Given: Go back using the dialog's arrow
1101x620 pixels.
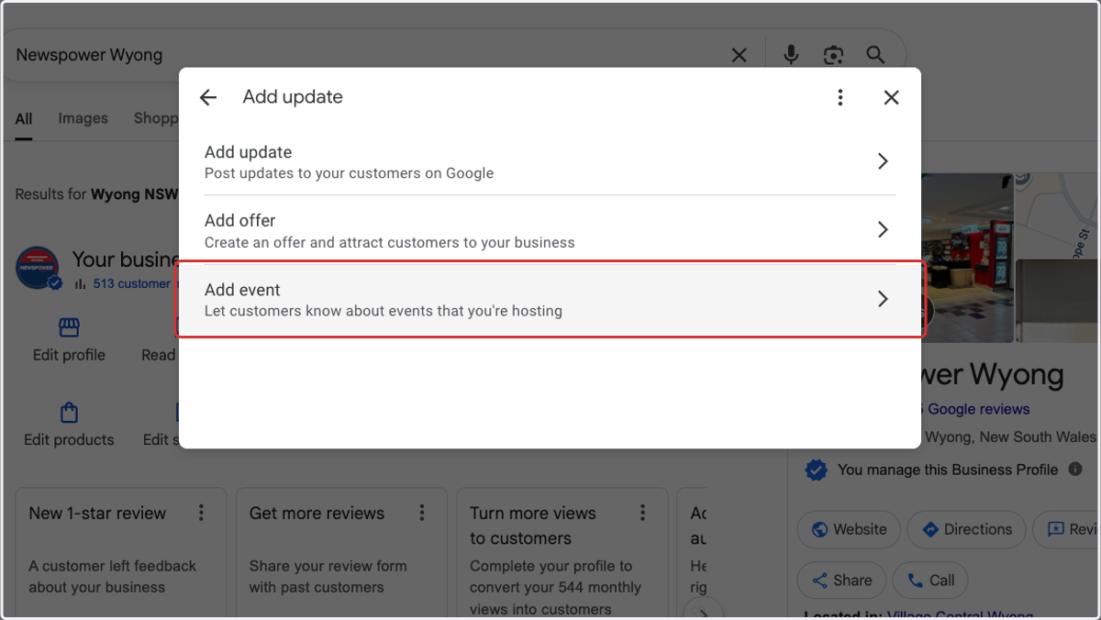Looking at the screenshot, I should coord(208,97).
